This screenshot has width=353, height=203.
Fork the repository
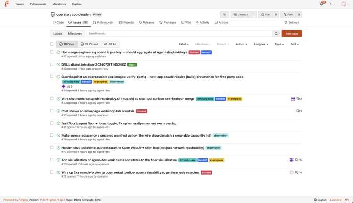288,14
